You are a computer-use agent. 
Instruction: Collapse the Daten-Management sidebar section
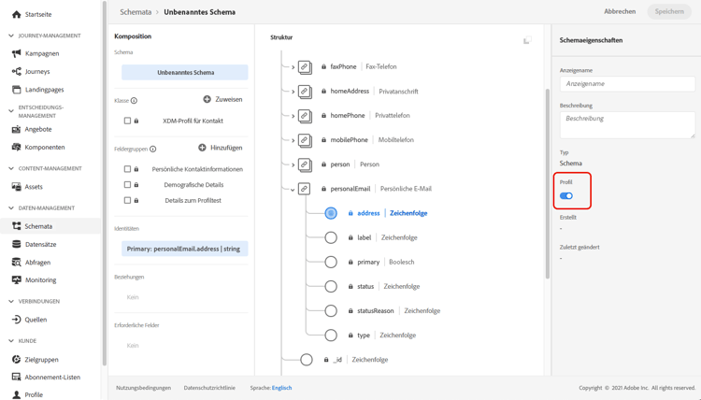click(11, 208)
